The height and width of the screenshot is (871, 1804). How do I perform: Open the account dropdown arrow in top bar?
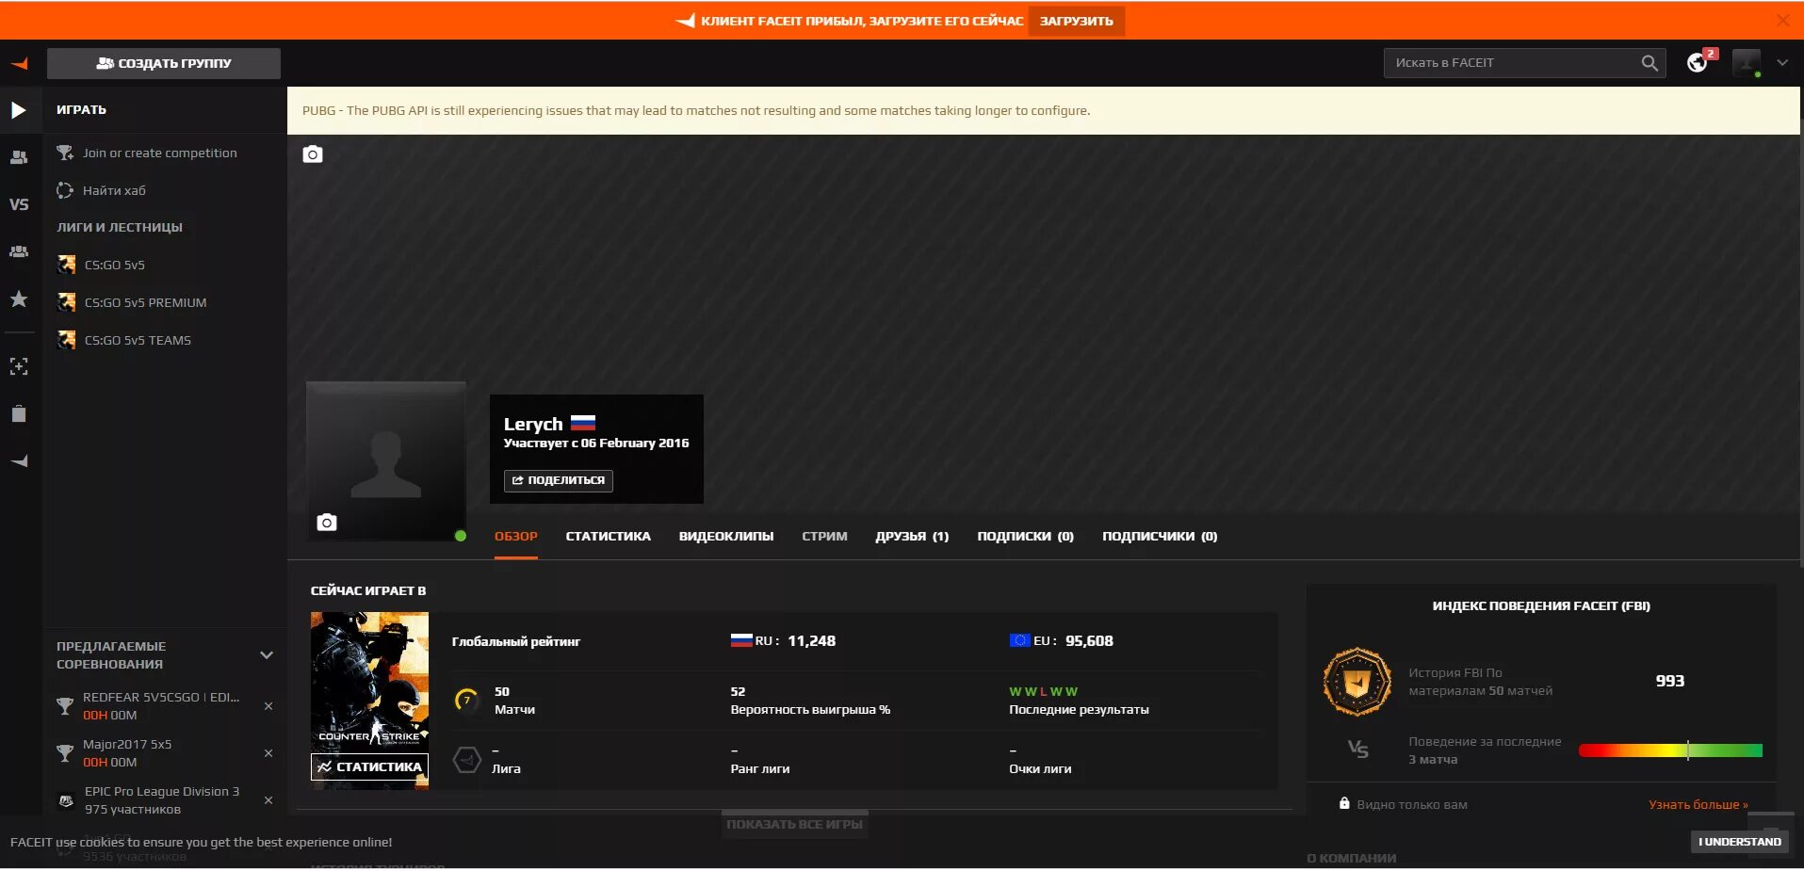(1782, 63)
